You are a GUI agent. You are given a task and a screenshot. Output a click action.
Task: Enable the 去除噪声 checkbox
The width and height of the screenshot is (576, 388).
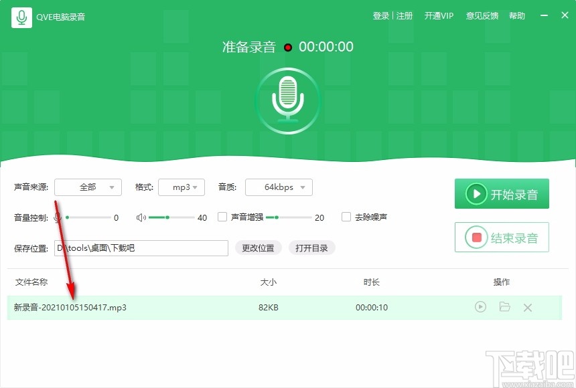346,217
